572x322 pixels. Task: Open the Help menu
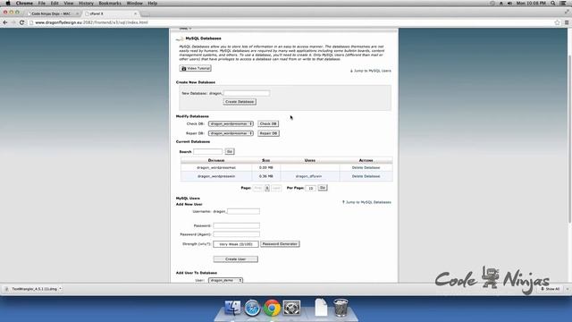click(153, 3)
